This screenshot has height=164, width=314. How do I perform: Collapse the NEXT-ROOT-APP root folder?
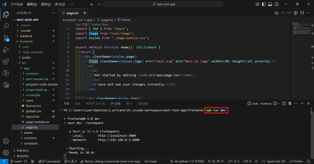tap(35, 20)
